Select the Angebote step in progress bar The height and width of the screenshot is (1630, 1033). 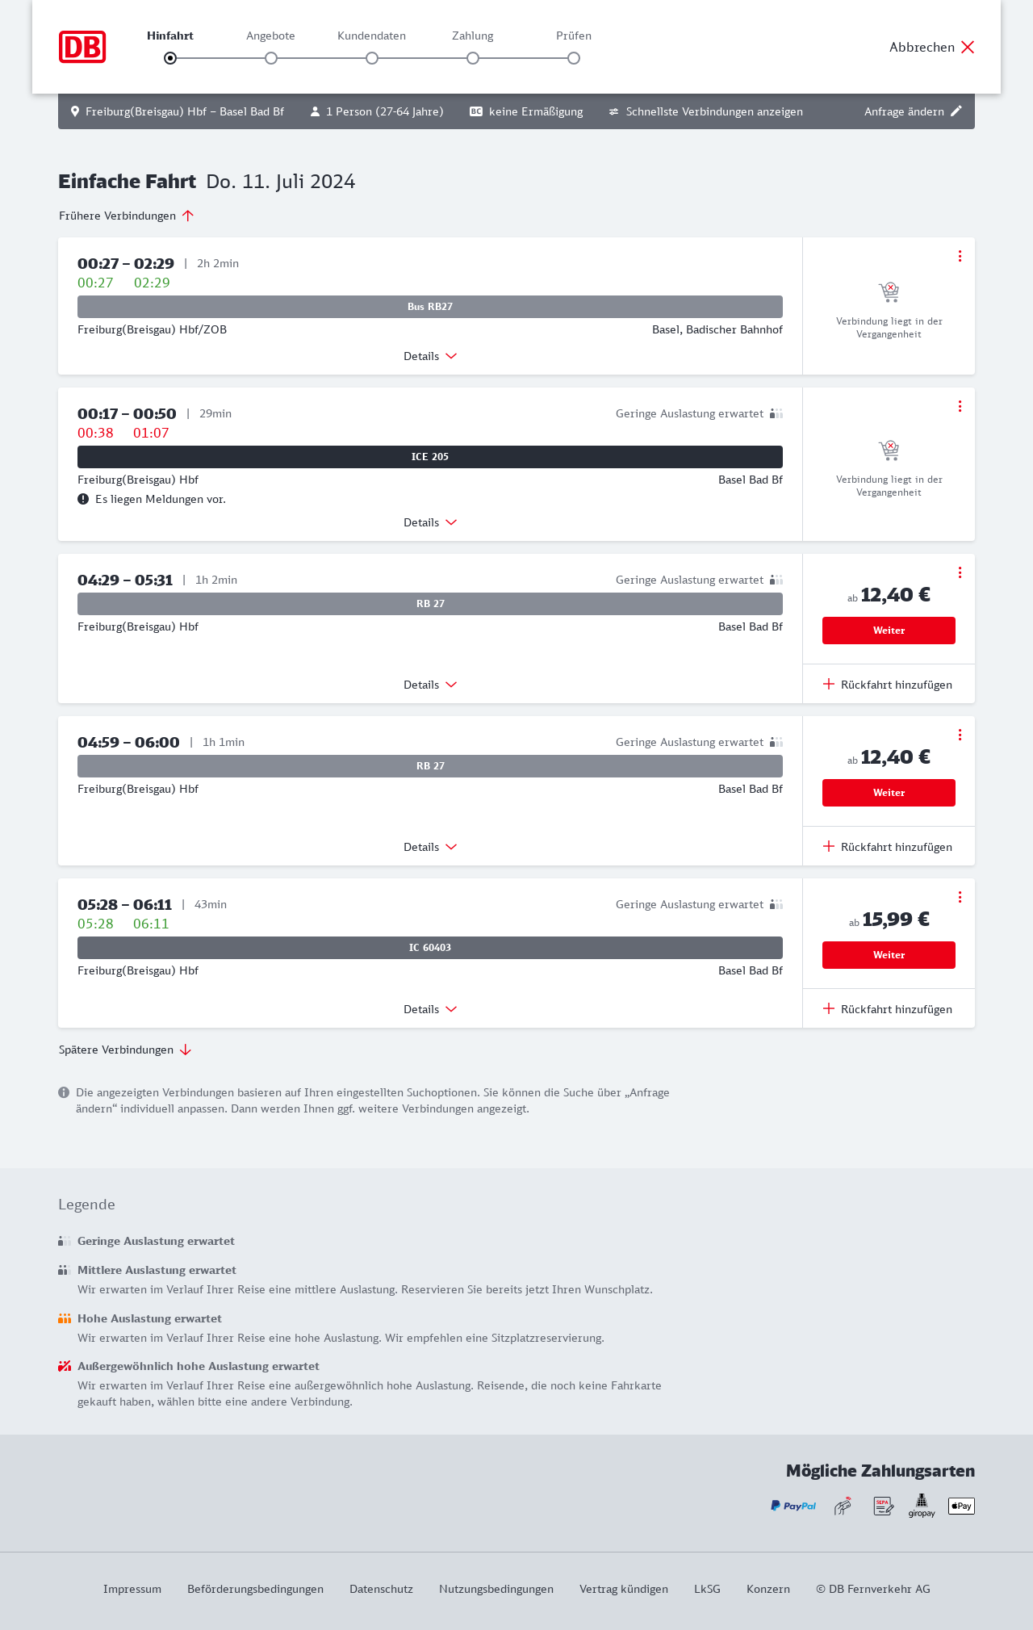271,58
